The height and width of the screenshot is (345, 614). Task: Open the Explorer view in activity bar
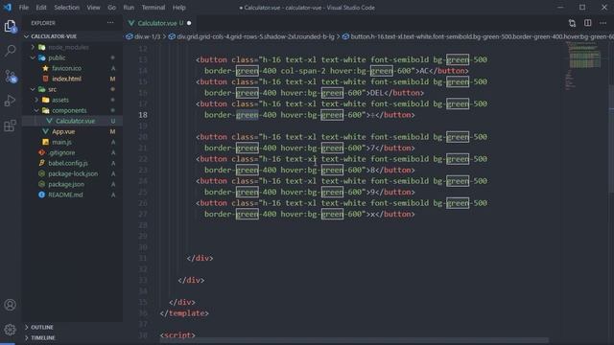(x=11, y=26)
